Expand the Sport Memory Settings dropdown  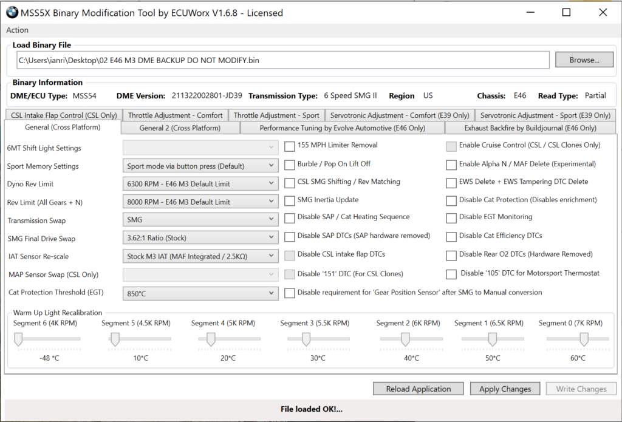point(200,166)
